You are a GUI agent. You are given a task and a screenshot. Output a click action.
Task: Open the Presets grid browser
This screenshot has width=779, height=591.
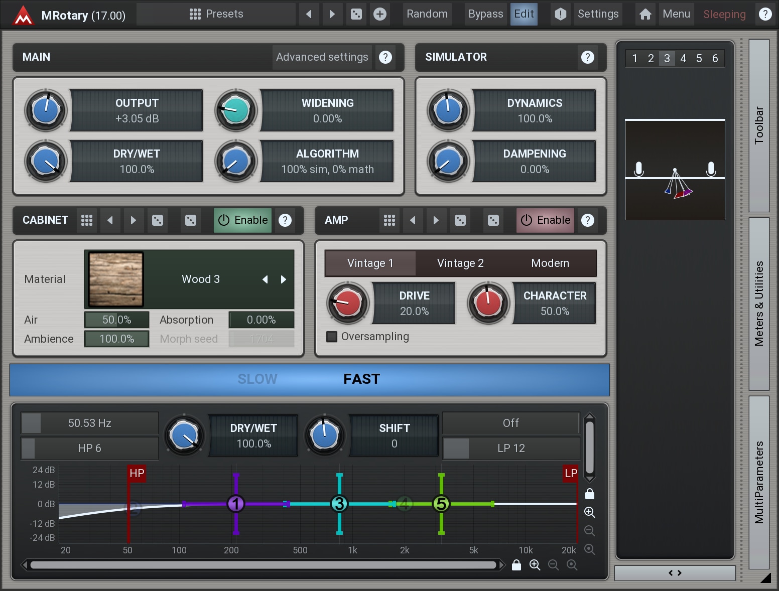(216, 14)
